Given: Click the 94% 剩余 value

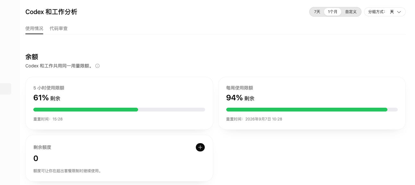Looking at the screenshot, I should click(x=240, y=98).
